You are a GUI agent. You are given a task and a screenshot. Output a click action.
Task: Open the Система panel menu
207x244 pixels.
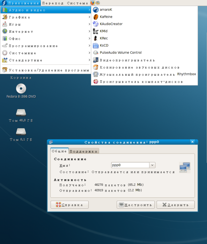tap(77, 3)
